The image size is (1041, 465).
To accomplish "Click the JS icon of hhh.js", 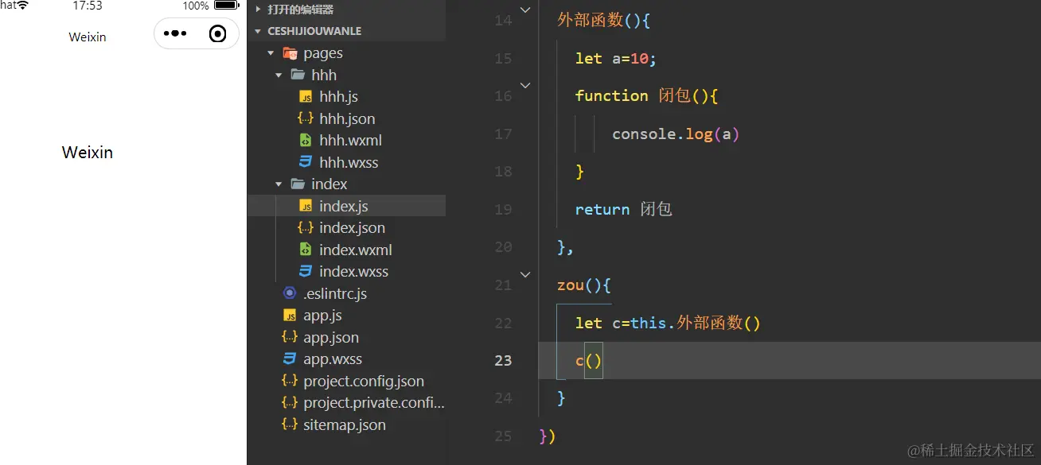I will (x=306, y=97).
